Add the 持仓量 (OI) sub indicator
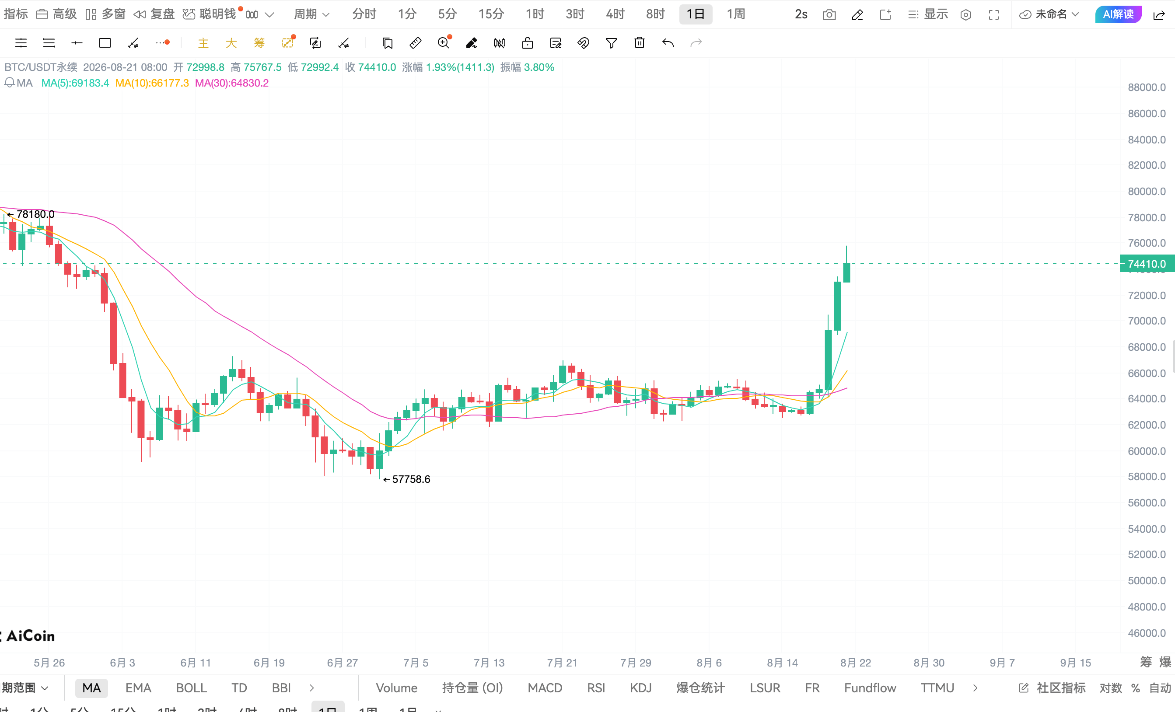 click(472, 688)
